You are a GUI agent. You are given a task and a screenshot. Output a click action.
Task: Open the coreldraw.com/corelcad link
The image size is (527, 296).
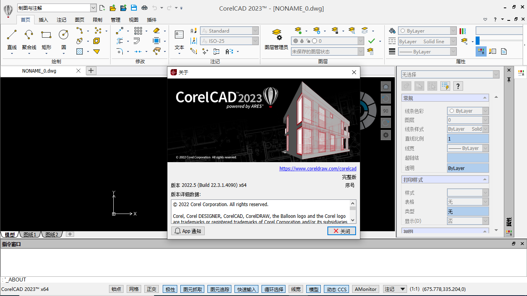click(x=318, y=169)
